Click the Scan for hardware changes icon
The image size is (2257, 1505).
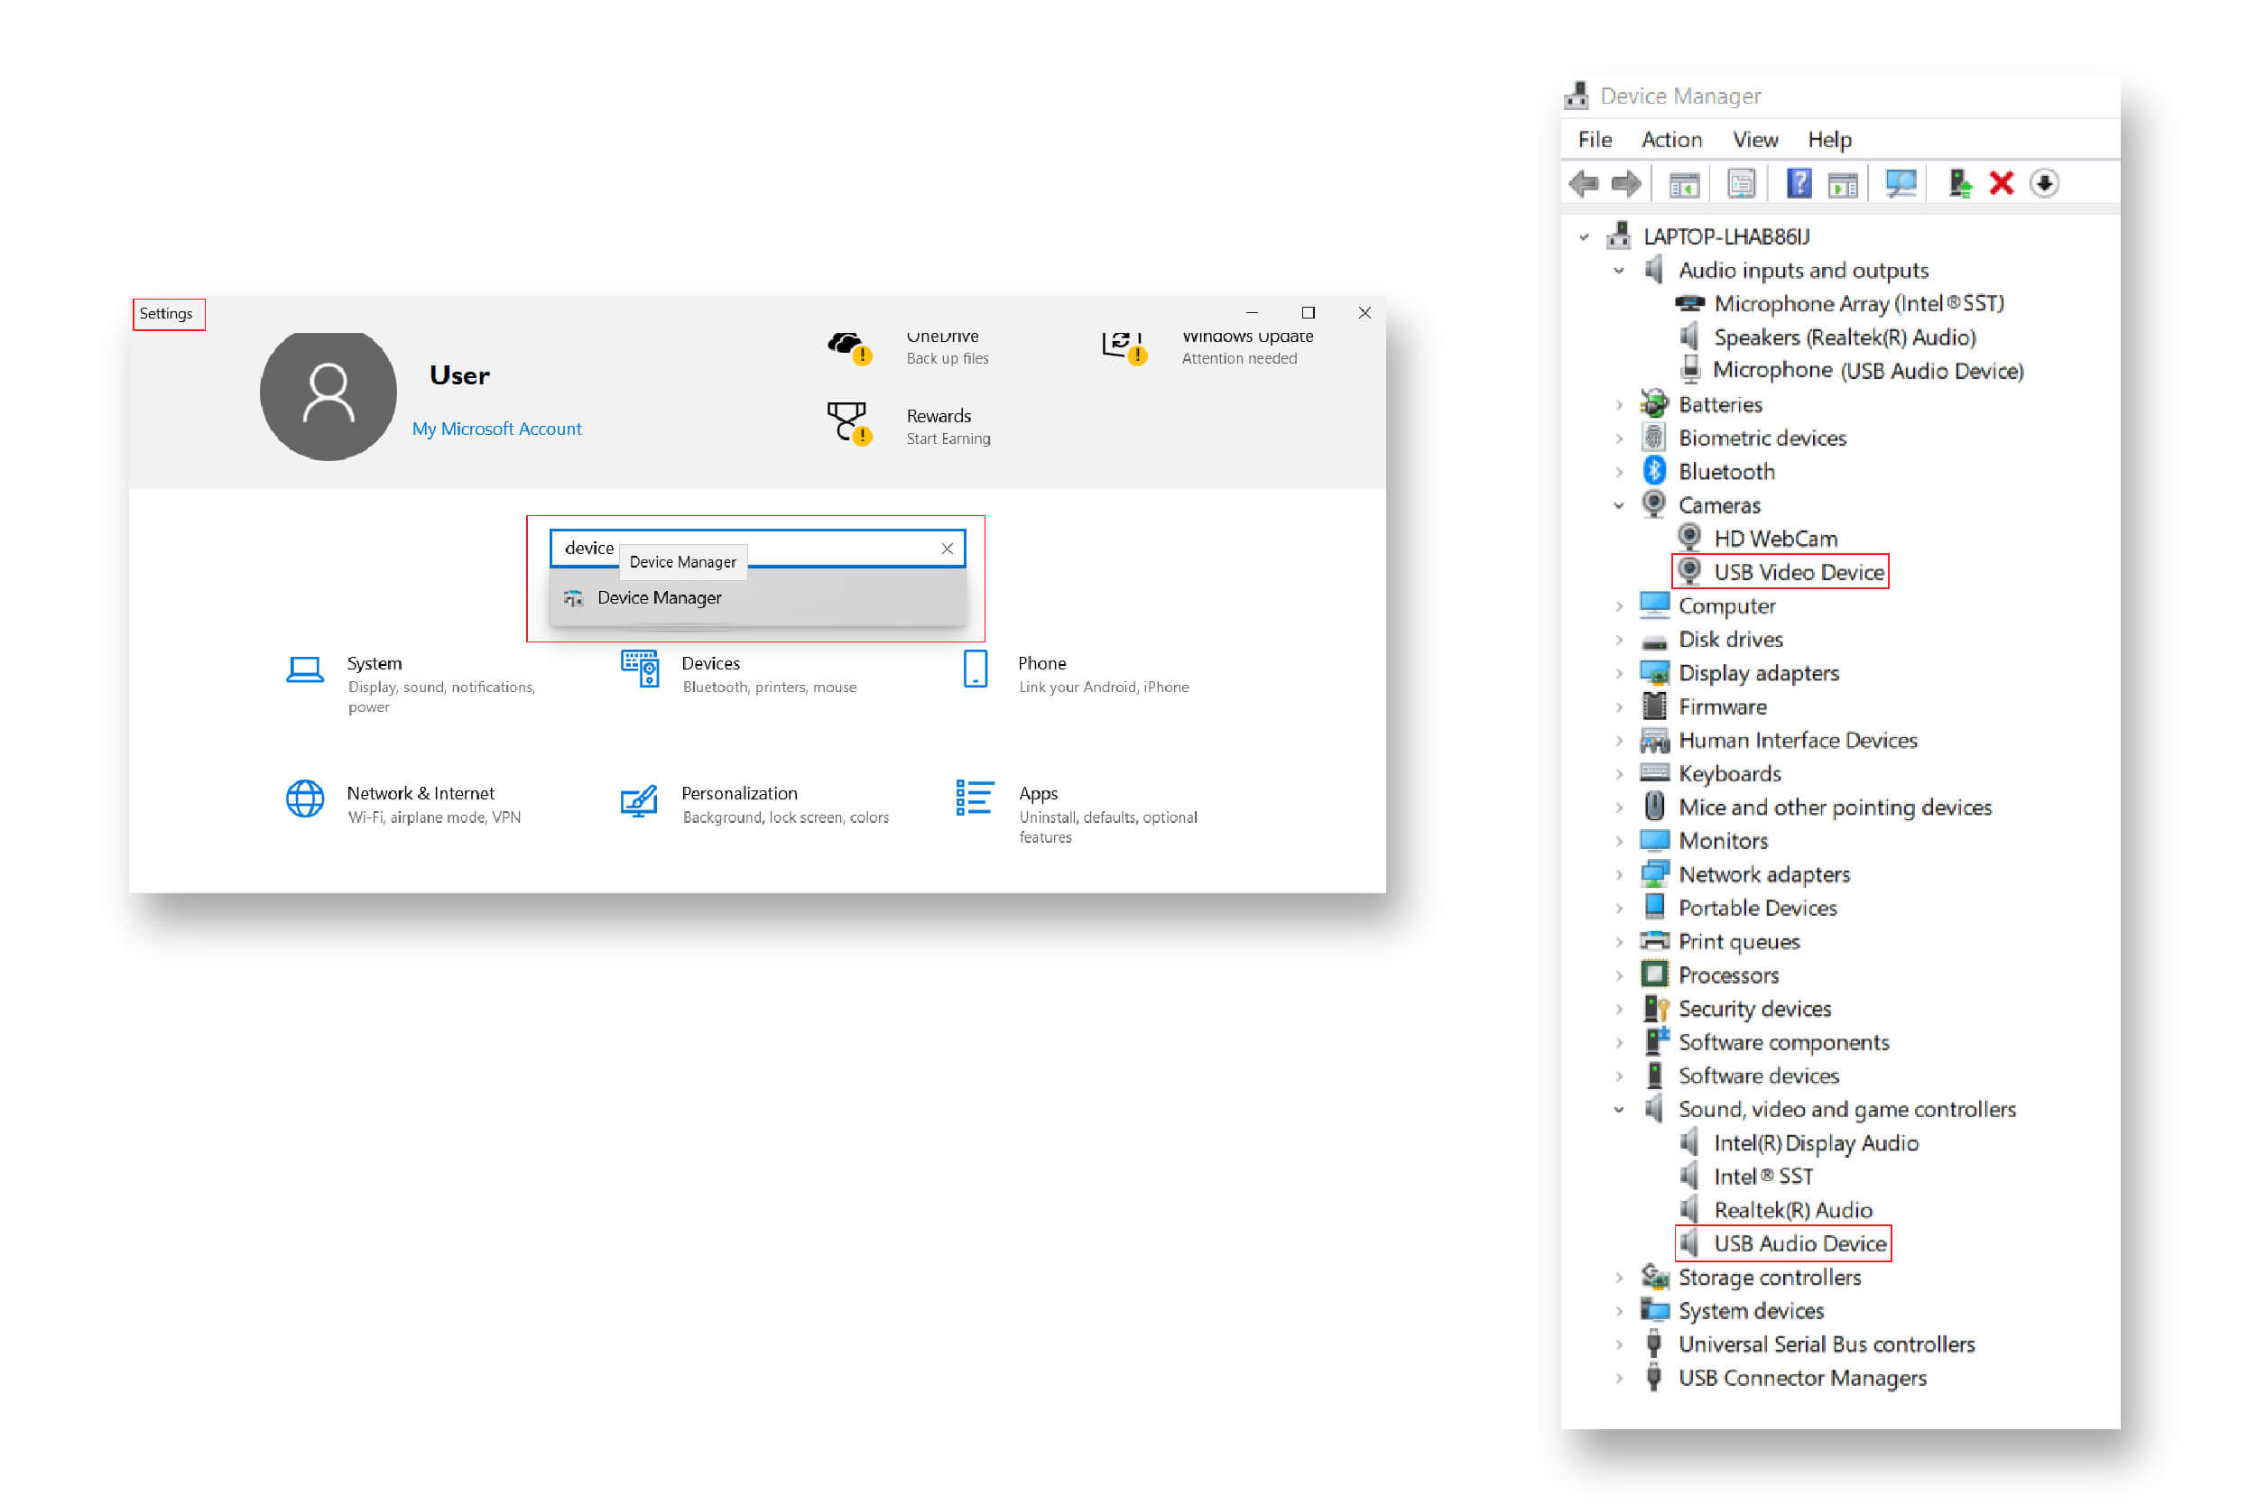click(x=1901, y=183)
